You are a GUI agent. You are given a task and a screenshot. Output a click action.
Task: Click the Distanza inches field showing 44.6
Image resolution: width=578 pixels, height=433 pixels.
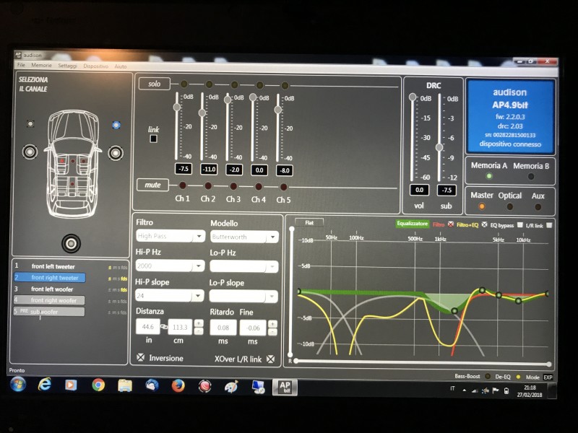coord(147,326)
